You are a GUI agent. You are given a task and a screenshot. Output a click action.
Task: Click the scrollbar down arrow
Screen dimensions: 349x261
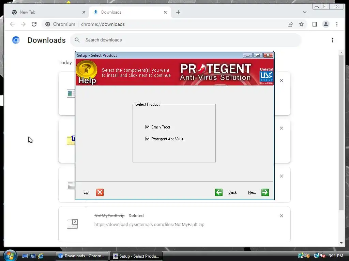[341, 243]
